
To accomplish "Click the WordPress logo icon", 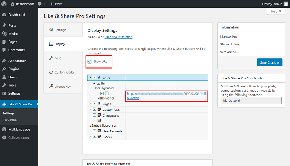I will [4, 4].
